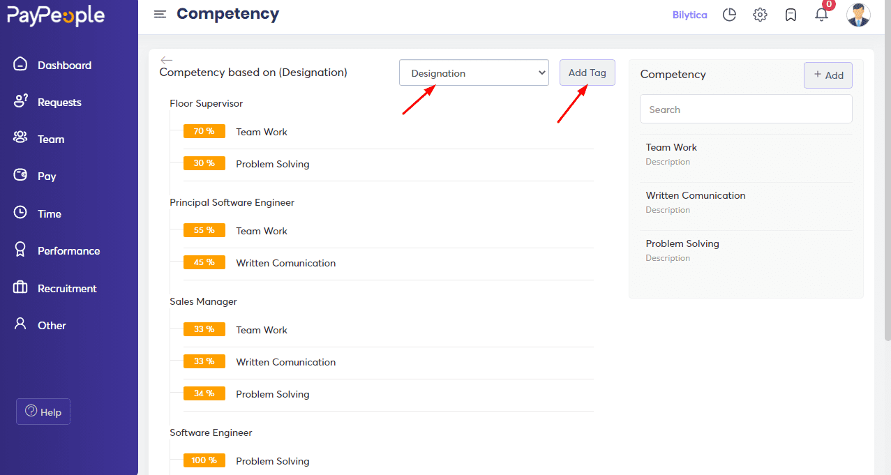This screenshot has width=891, height=475.
Task: Select the Floor Supervisor designation
Action: tap(207, 103)
